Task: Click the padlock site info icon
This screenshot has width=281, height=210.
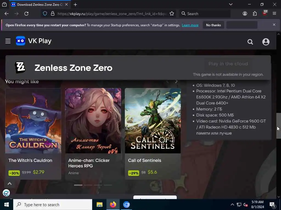Action: pos(52,14)
